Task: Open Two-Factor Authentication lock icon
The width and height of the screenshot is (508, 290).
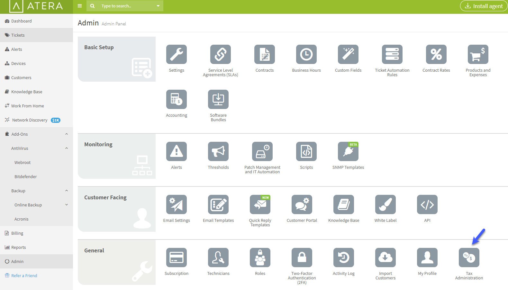Action: (x=302, y=258)
